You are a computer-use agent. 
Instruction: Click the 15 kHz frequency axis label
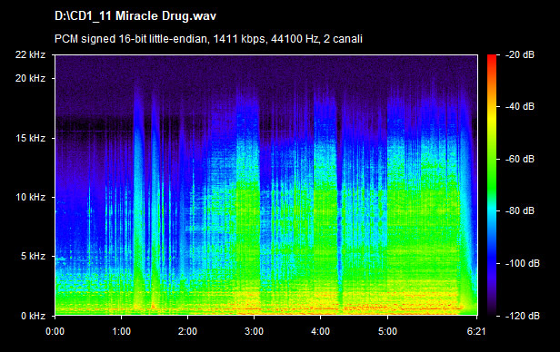coord(30,138)
